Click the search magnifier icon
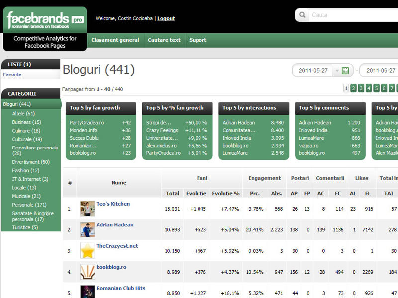 [x=302, y=15]
